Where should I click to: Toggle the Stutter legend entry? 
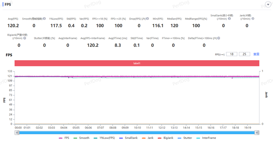tap(185, 138)
